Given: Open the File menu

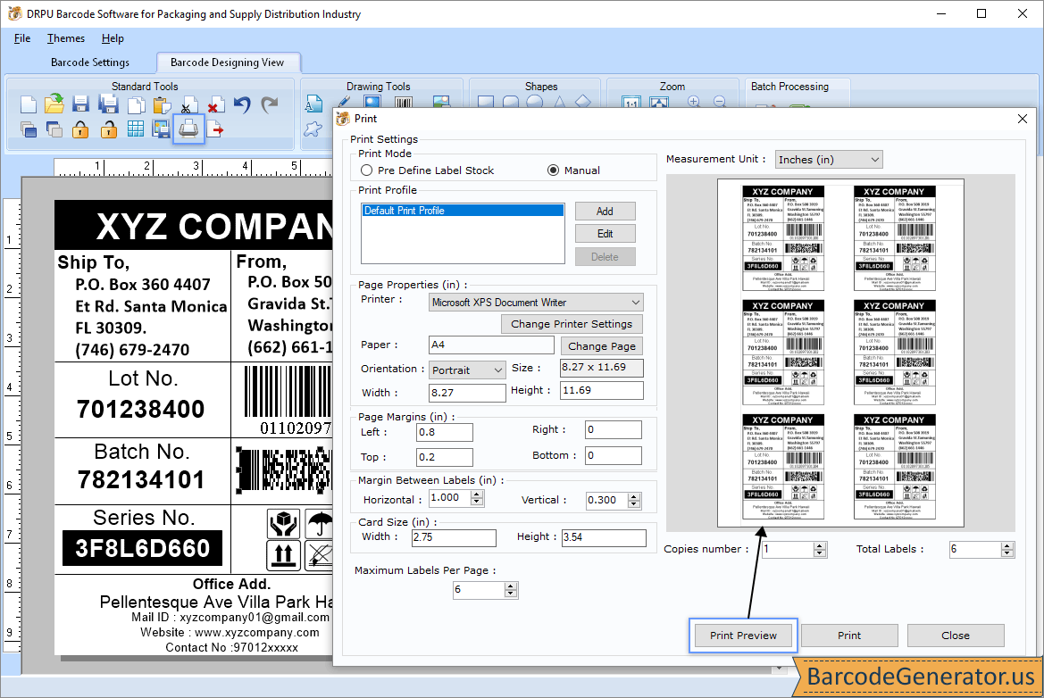Looking at the screenshot, I should pyautogui.click(x=22, y=38).
